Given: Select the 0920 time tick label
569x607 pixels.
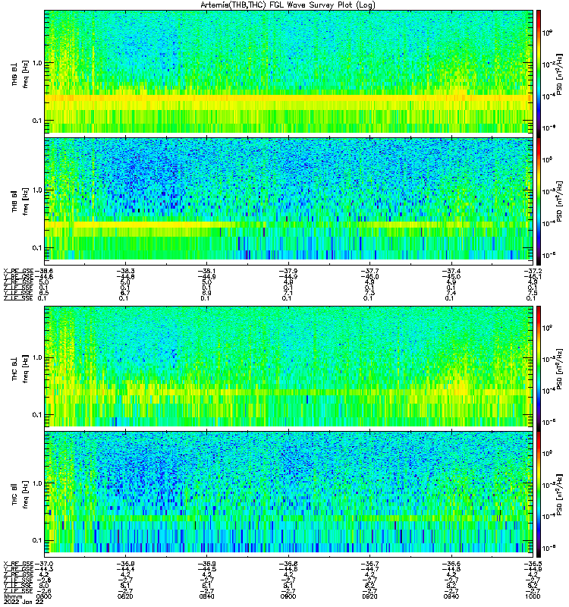Looking at the screenshot, I should [369, 596].
